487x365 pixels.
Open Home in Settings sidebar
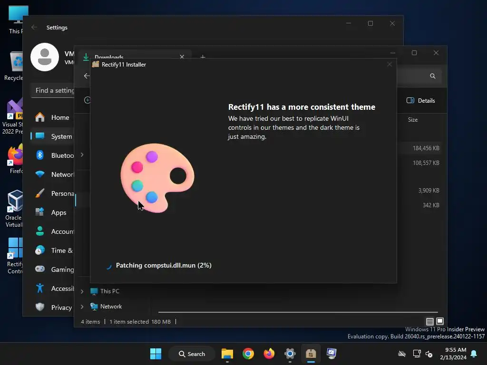tap(52, 117)
